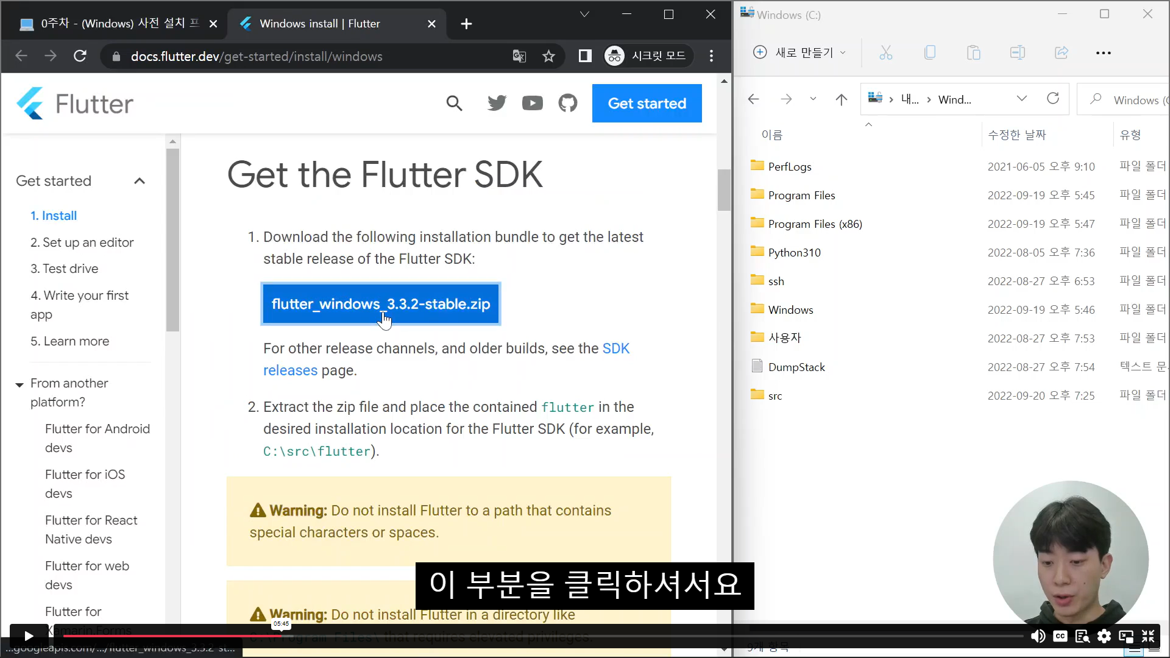Select 1. Install in sidebar
Image resolution: width=1170 pixels, height=658 pixels.
click(x=54, y=216)
